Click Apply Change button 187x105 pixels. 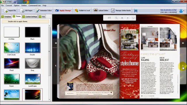(63, 10)
